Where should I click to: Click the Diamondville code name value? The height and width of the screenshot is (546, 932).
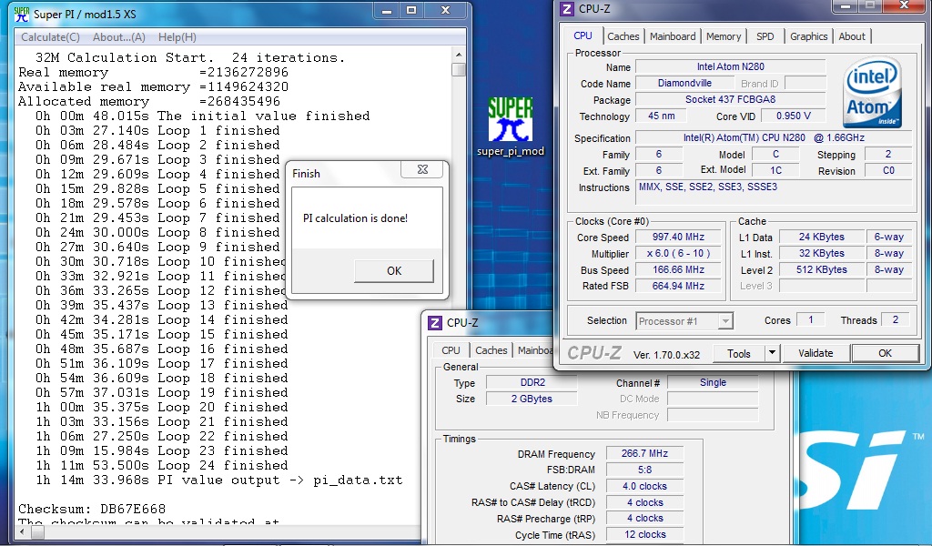(684, 83)
